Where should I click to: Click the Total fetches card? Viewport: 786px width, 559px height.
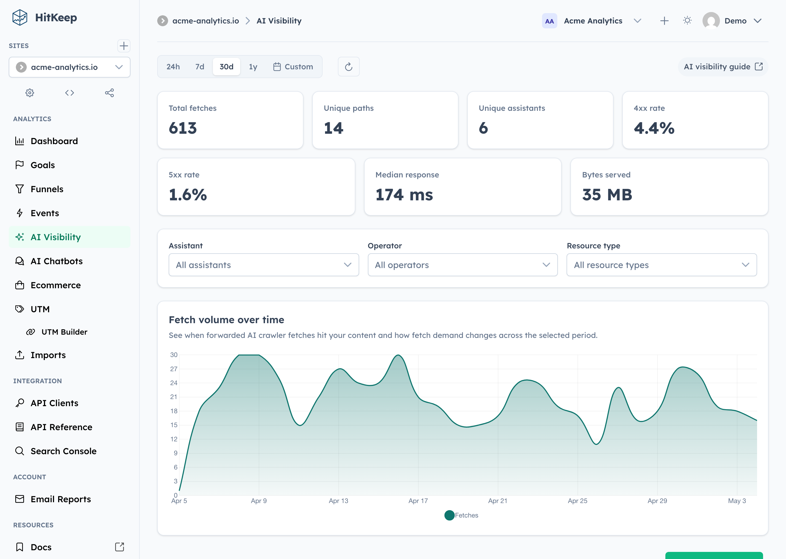pyautogui.click(x=230, y=120)
